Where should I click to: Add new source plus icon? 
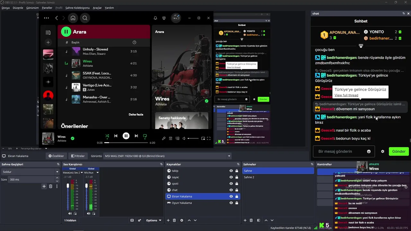coord(168,220)
